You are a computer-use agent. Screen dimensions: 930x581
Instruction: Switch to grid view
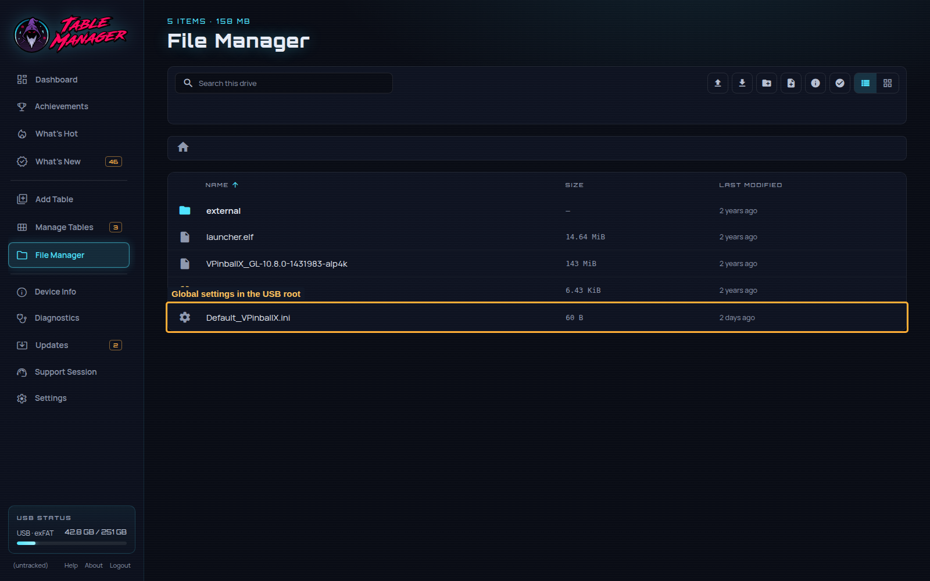pyautogui.click(x=888, y=83)
